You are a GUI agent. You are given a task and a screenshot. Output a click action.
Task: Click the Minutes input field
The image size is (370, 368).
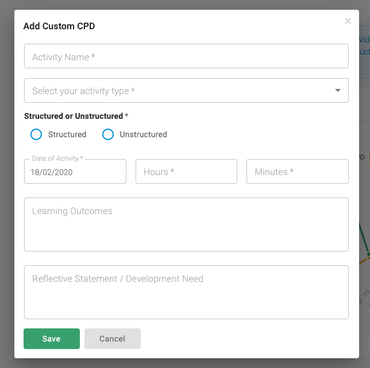click(x=298, y=172)
